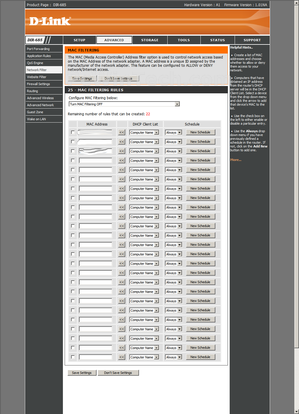Viewport: 299px width, 414px height.
Task: Click the 'Firmware Version : 1.01NA' text
Action: coord(246,5)
